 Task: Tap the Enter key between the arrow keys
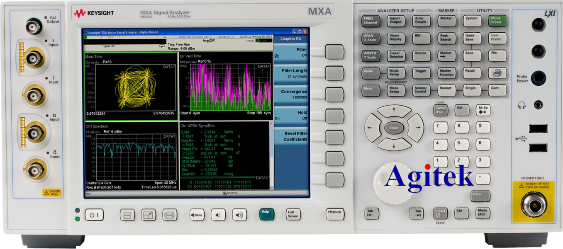[394, 128]
